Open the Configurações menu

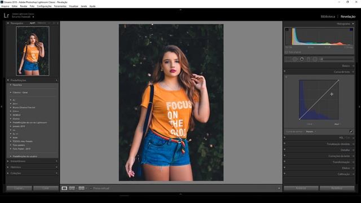[x=44, y=6]
